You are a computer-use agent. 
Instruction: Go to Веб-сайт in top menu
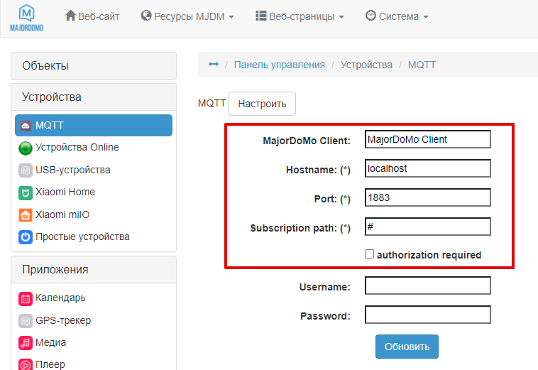point(92,16)
